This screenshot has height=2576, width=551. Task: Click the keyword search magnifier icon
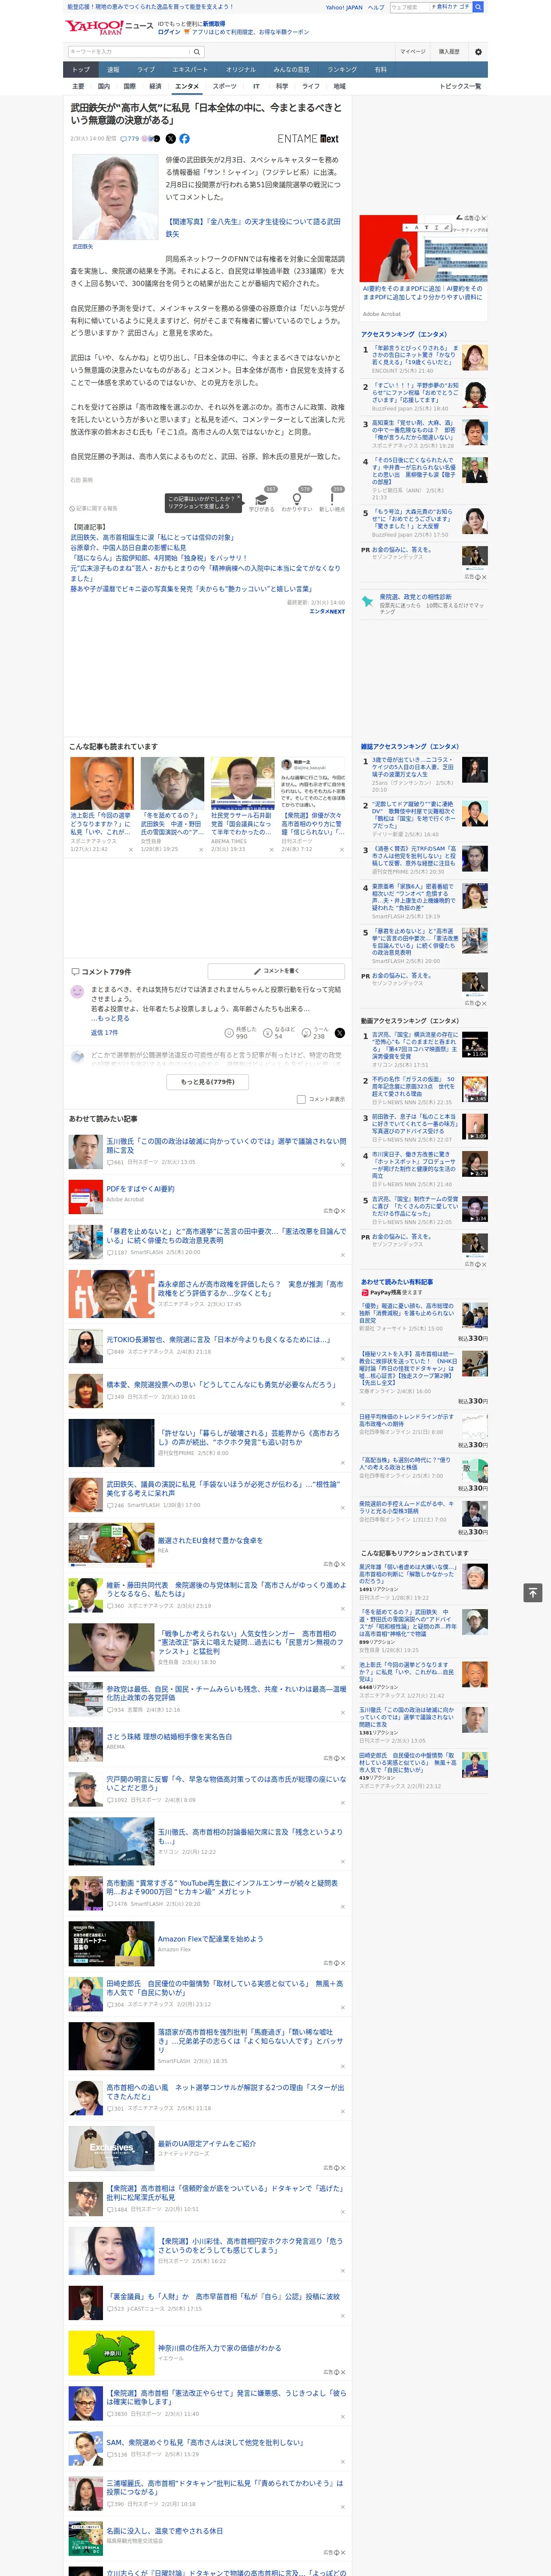pos(197,51)
